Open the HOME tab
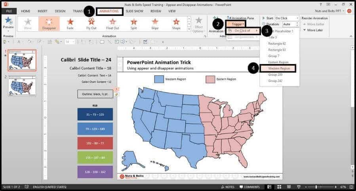 26,11
